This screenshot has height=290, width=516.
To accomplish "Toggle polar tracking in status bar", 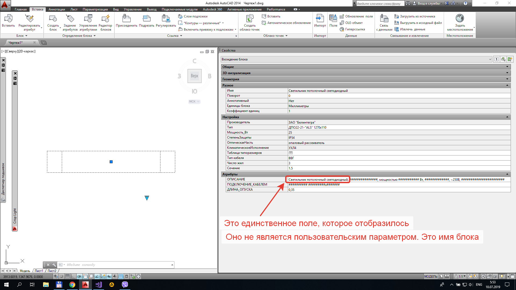I will click(x=79, y=276).
